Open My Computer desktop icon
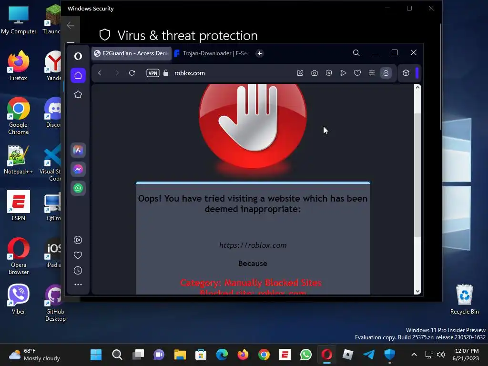Image resolution: width=488 pixels, height=366 pixels. [19, 19]
